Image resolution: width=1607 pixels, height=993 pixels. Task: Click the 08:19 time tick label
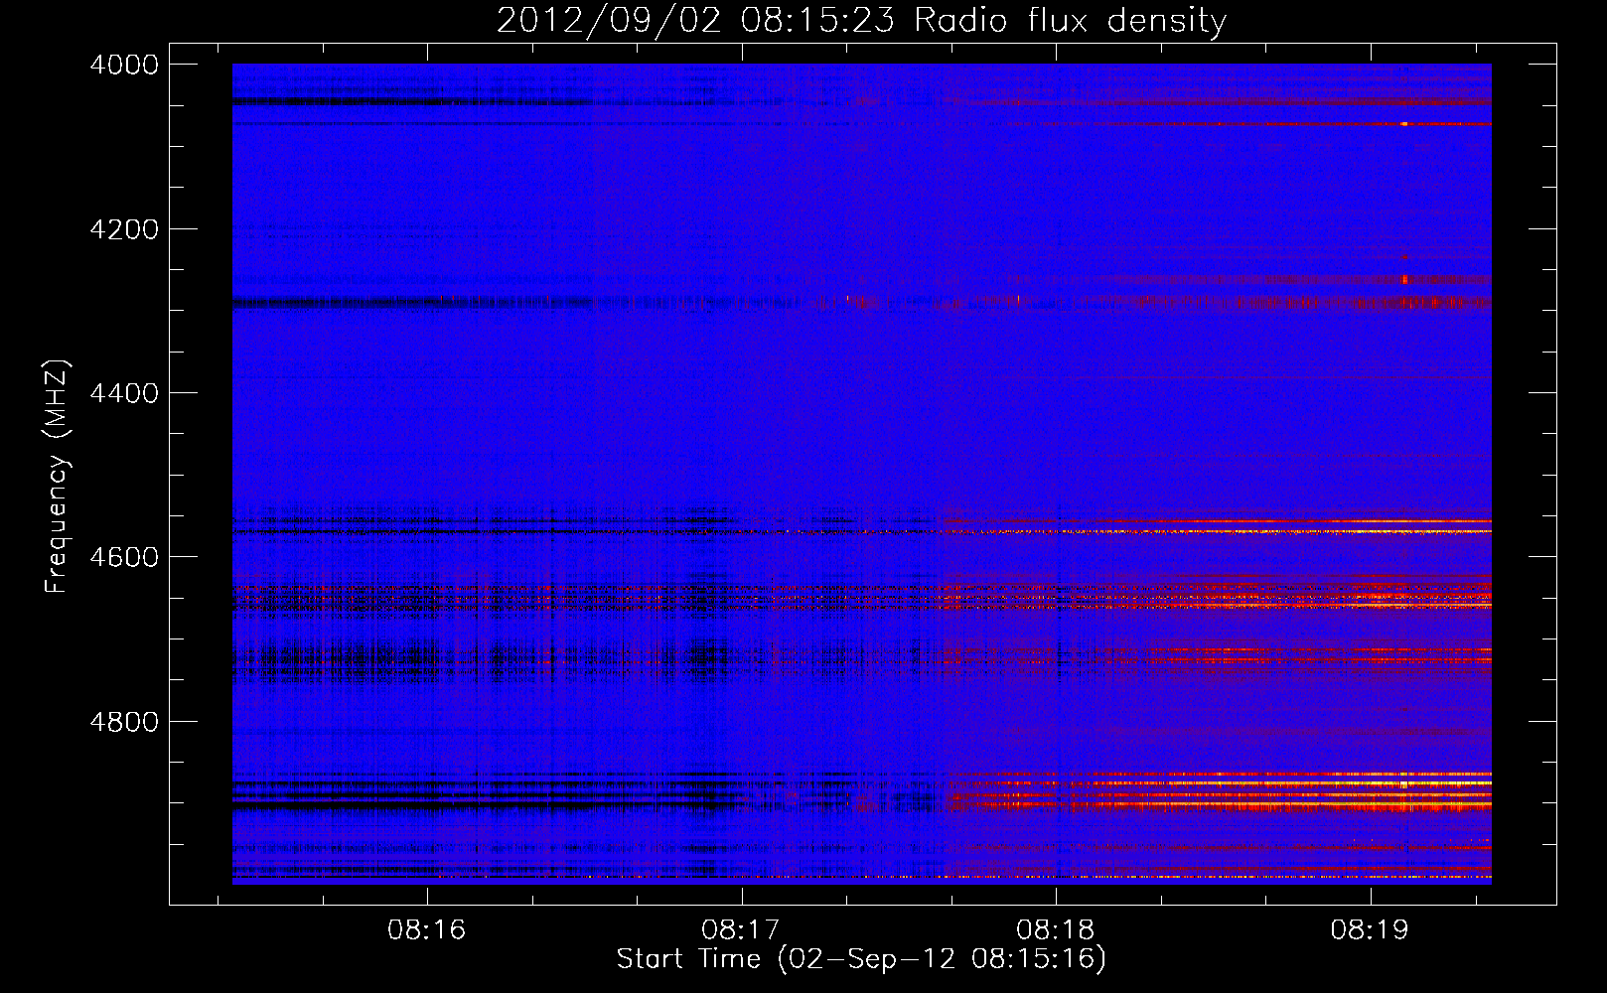pos(1370,930)
